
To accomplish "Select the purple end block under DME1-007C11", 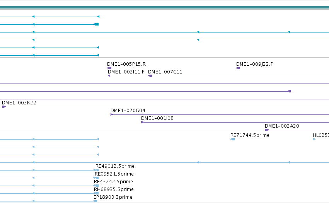I will coord(150,76).
